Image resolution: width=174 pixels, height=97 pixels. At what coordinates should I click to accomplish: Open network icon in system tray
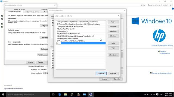[x=151, y=95]
